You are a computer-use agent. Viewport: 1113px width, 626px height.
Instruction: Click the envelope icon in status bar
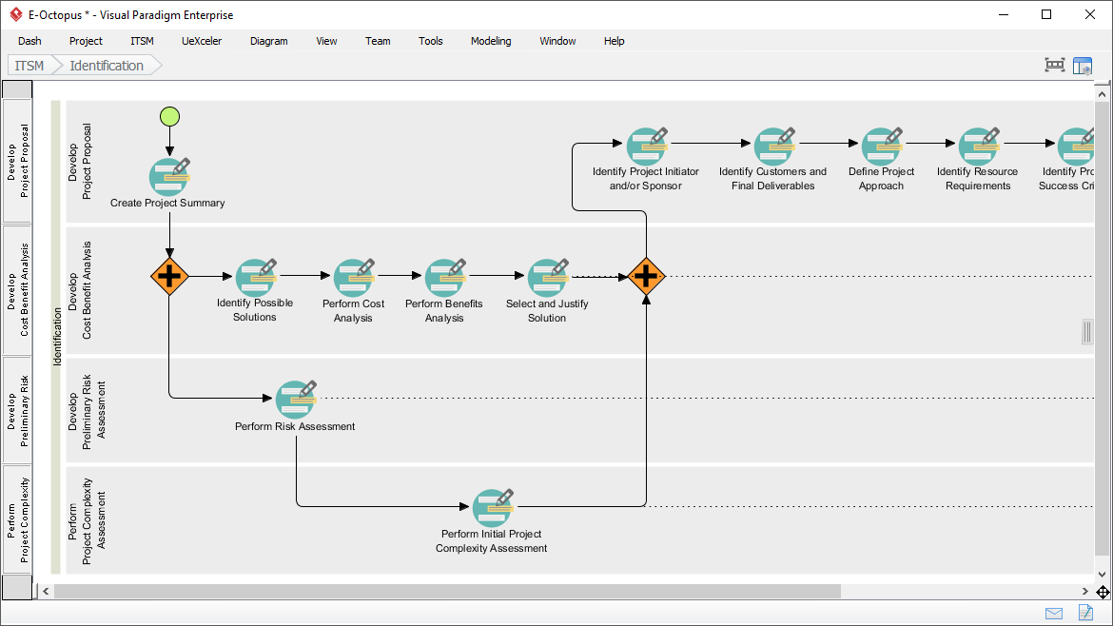point(1054,613)
